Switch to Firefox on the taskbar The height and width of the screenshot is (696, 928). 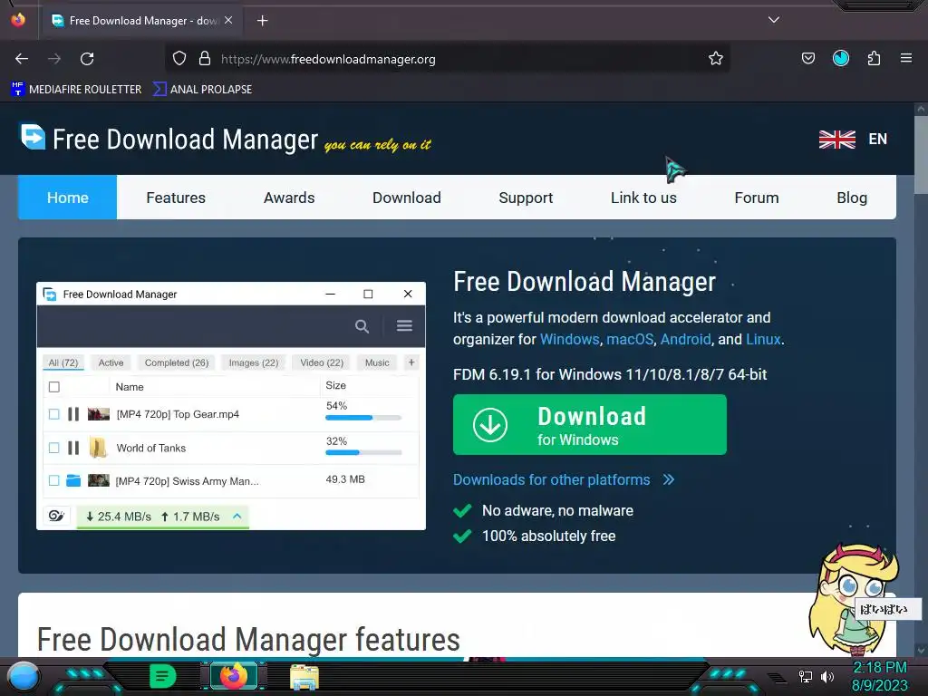pyautogui.click(x=234, y=676)
